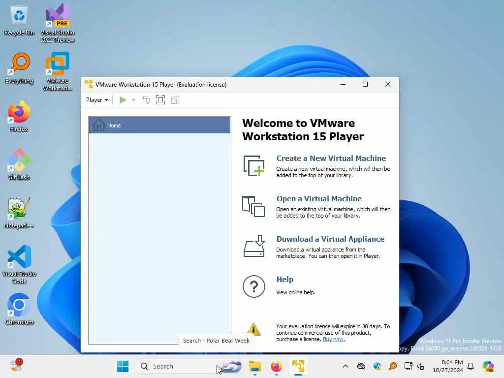Select Visual Studio Code desktop shortcut
The width and height of the screenshot is (504, 378).
coord(19,264)
